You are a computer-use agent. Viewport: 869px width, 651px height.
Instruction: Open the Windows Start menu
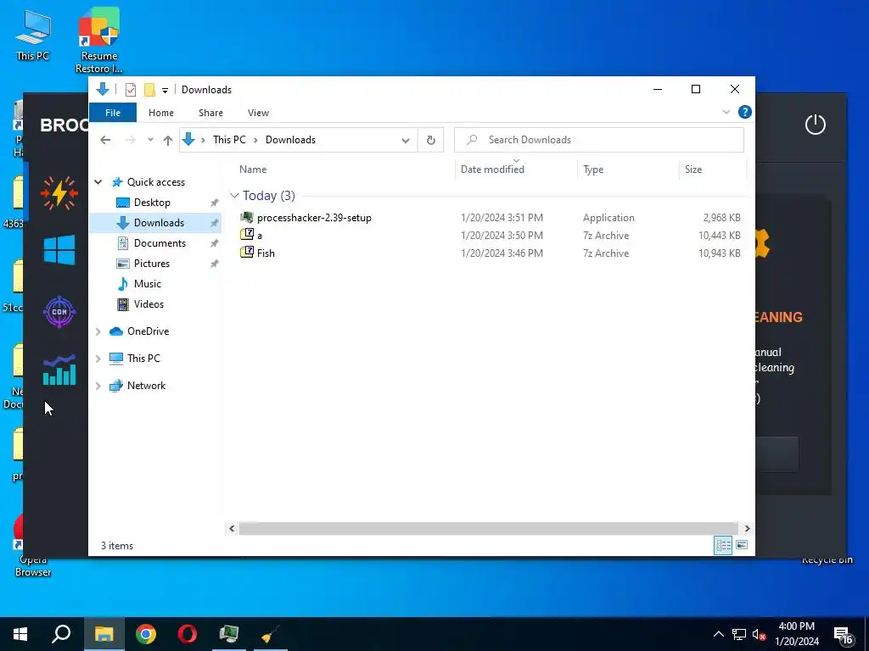point(20,634)
